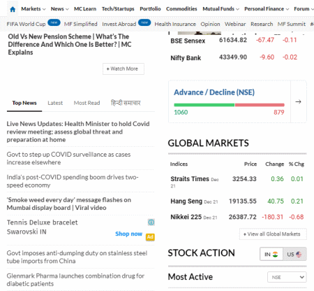The height and width of the screenshot is (291, 314).
Task: Click the new badge beside Invest Abroad
Action: click(144, 22)
